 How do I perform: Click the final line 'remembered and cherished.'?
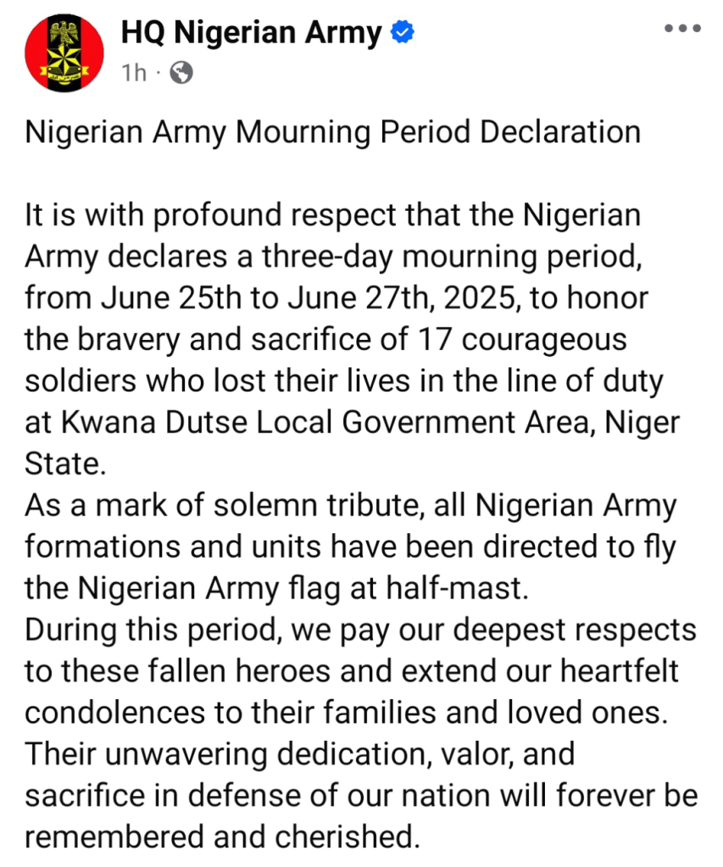point(222,836)
